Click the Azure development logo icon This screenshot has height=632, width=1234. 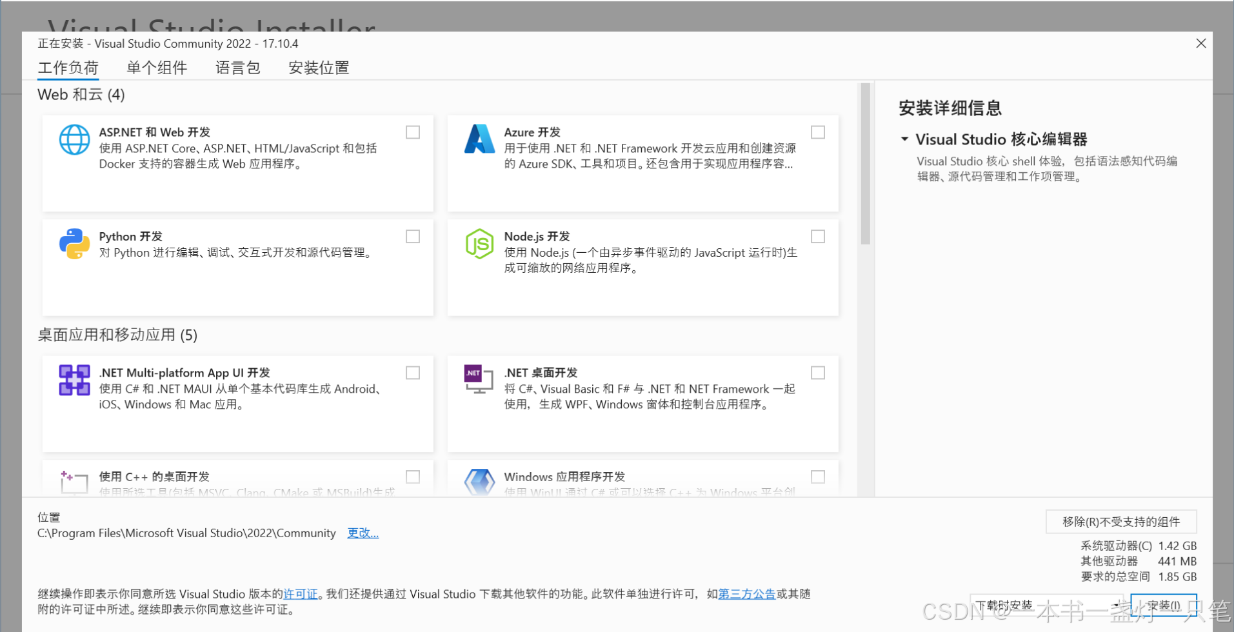pyautogui.click(x=479, y=139)
